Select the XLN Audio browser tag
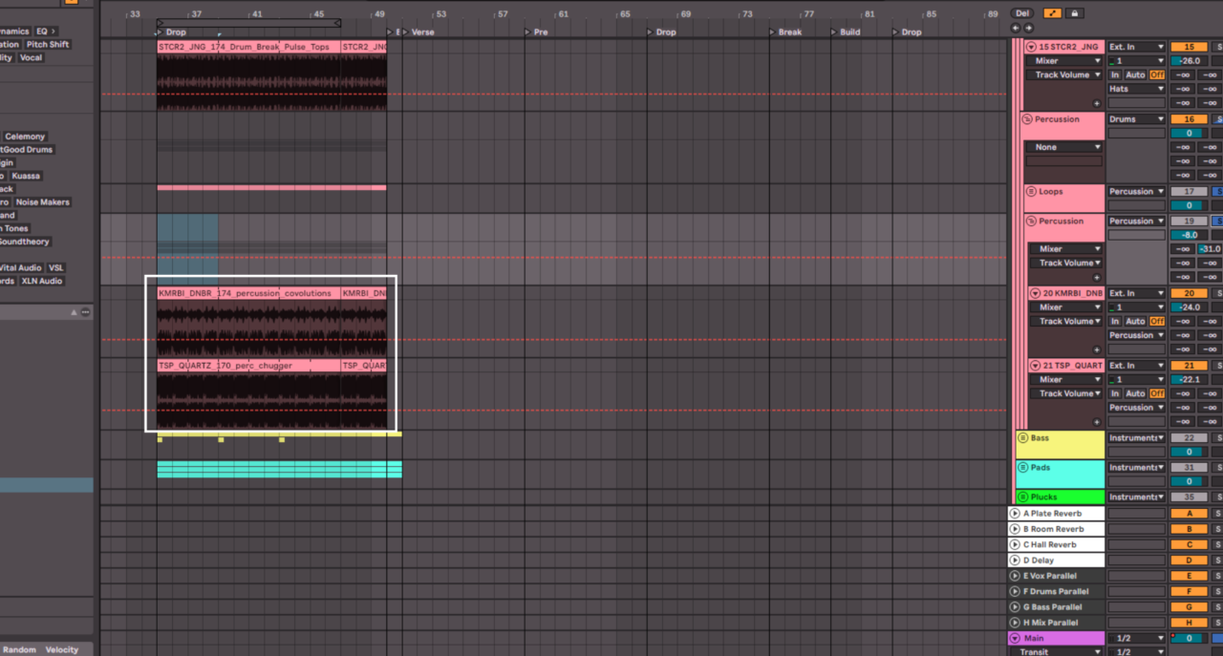1223x656 pixels. (42, 281)
